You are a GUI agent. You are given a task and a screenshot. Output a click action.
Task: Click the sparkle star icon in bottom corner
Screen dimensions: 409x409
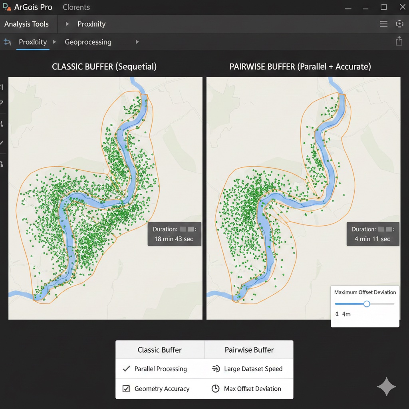point(387,387)
